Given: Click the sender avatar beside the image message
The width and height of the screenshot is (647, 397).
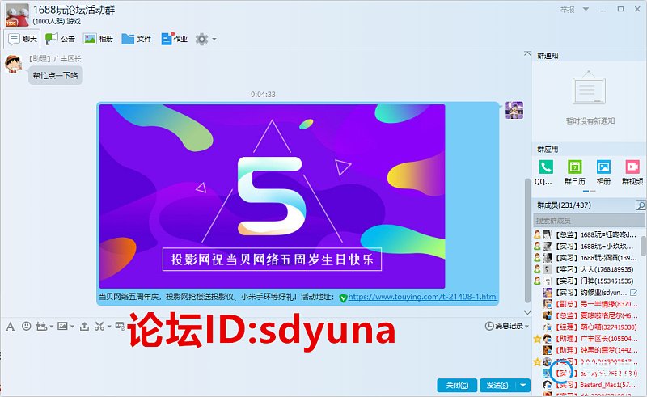Looking at the screenshot, I should click(x=514, y=110).
